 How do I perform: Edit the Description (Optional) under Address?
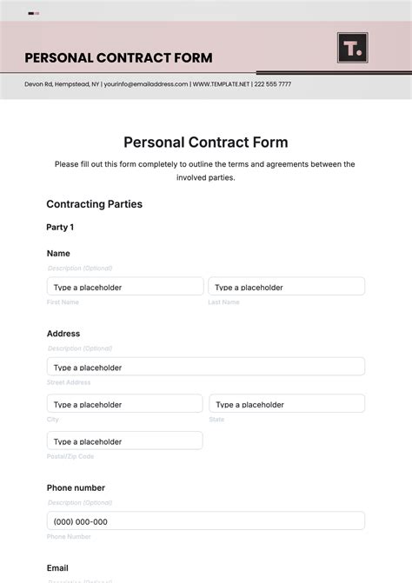tap(80, 348)
